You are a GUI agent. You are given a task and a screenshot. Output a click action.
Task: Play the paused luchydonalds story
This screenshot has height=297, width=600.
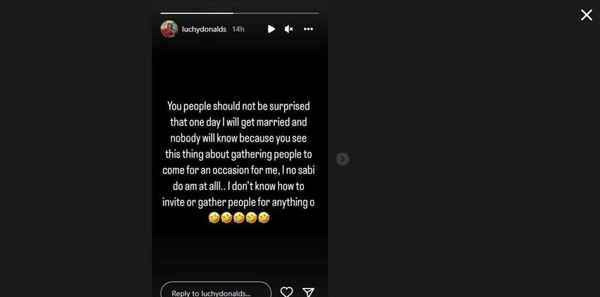point(271,29)
